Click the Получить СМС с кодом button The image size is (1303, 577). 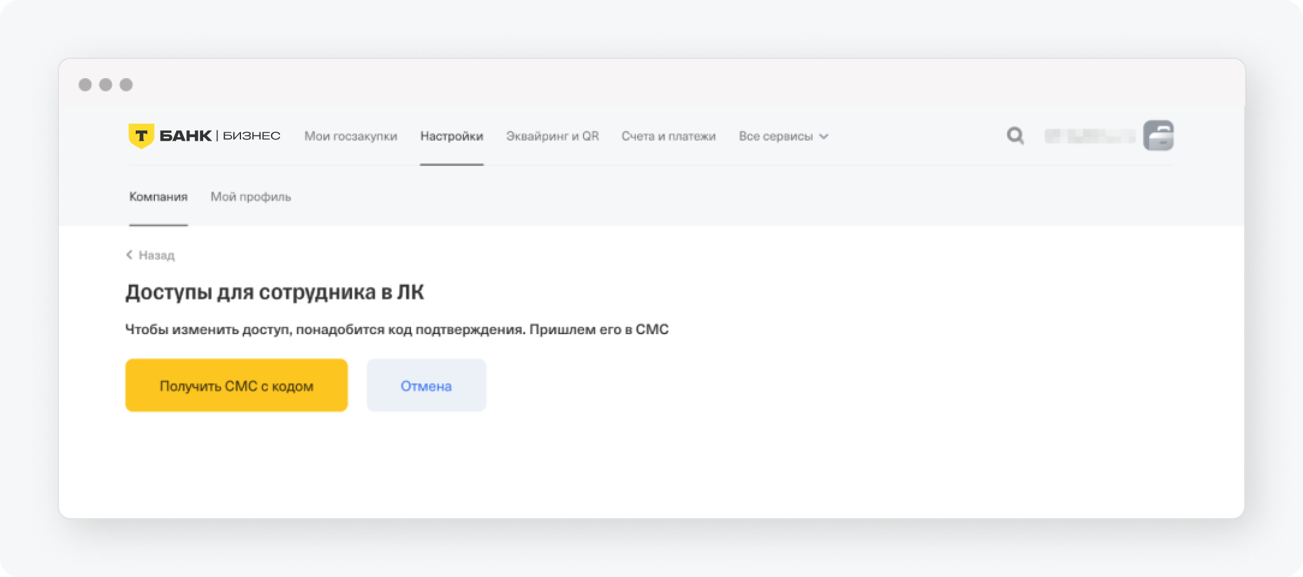click(236, 385)
